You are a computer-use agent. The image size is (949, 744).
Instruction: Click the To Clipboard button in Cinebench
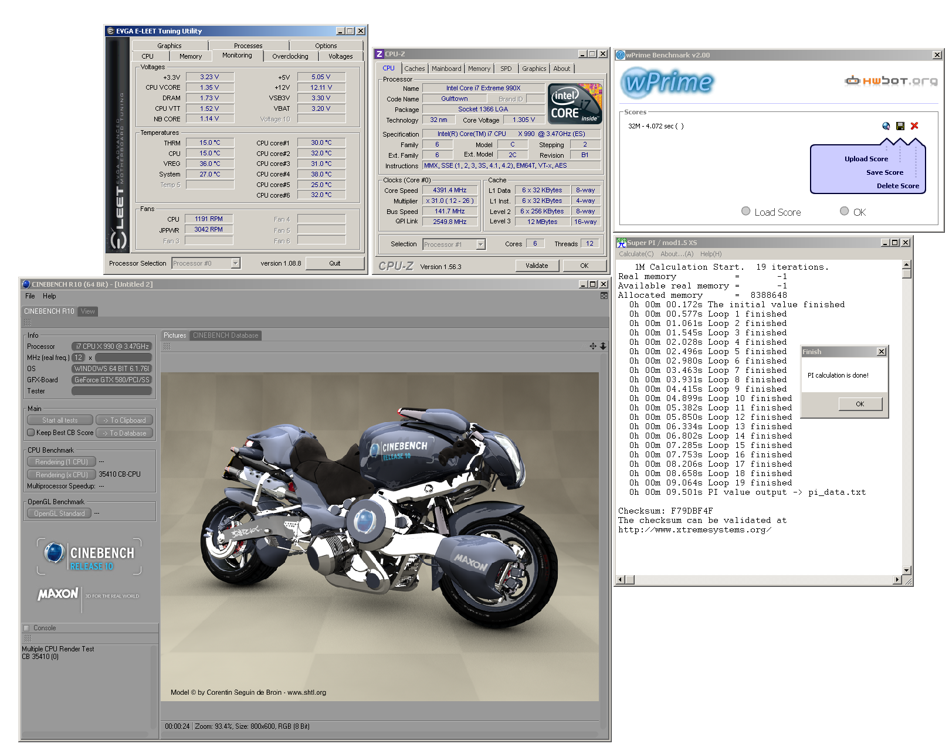(x=124, y=420)
